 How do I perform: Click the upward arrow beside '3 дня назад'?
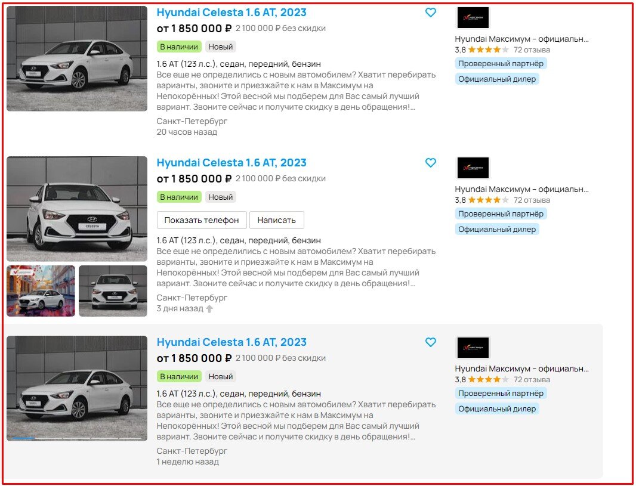[209, 309]
